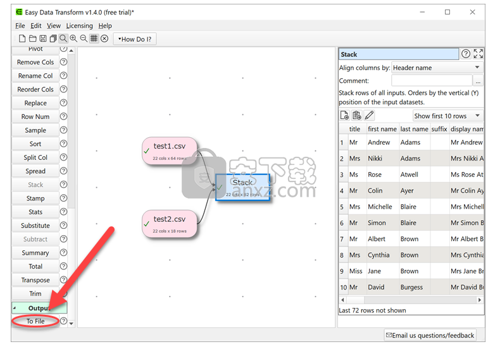Open help for Split Col transform
This screenshot has width=500, height=349.
click(64, 157)
